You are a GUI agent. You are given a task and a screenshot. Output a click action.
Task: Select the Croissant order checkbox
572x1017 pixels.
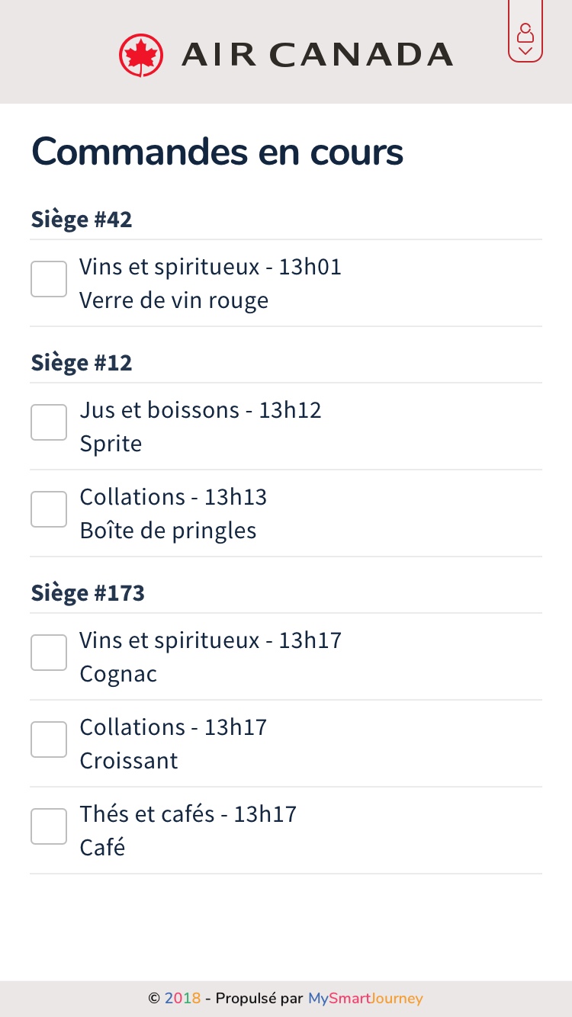(x=49, y=739)
